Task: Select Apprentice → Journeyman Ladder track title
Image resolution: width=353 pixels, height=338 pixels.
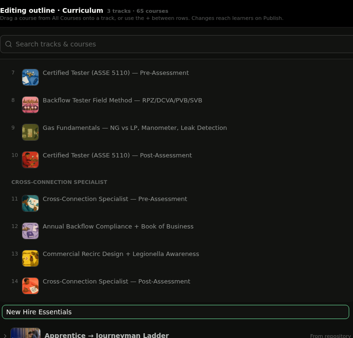Action: click(106, 335)
